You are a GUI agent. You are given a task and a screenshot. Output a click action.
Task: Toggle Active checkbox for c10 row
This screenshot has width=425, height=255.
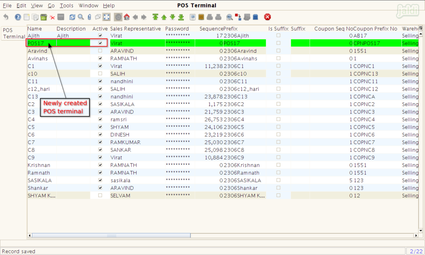click(x=100, y=74)
